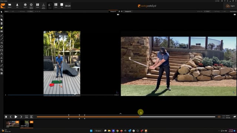The height and width of the screenshot is (133, 237).
Task: Click the left viewport mini scrub bar
Action: [x=60, y=95]
